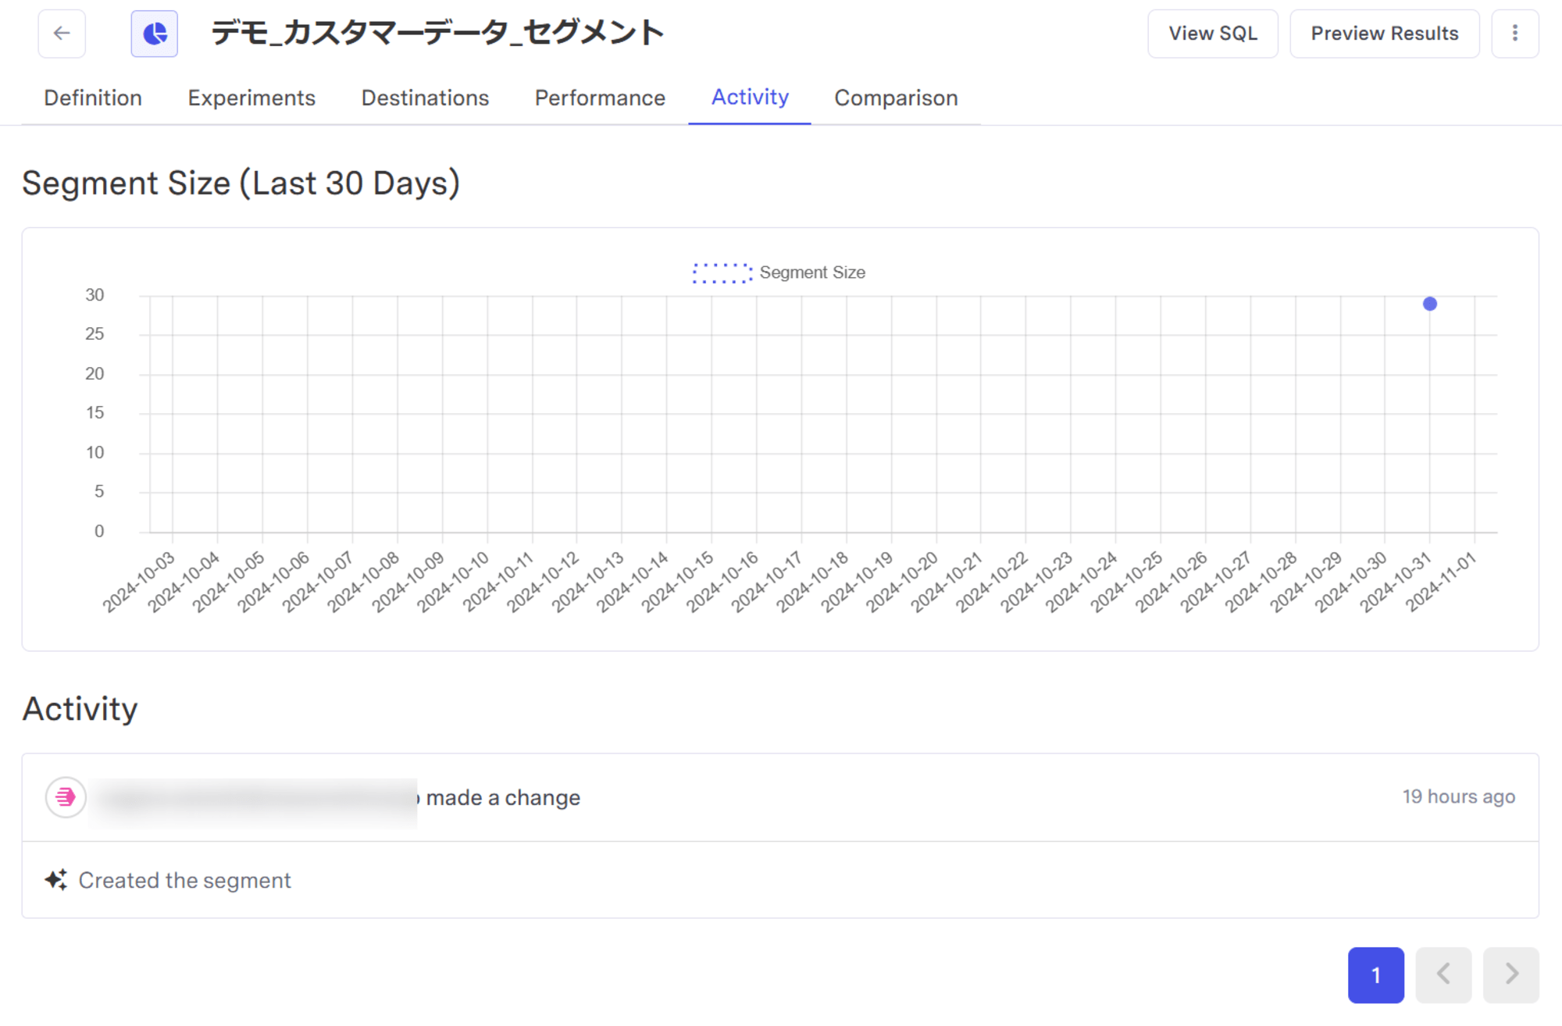
Task: Click the pink user avatar icon
Action: click(x=66, y=797)
